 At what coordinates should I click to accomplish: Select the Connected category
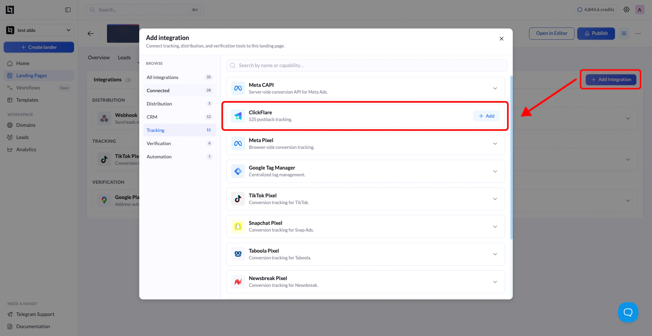pos(180,91)
